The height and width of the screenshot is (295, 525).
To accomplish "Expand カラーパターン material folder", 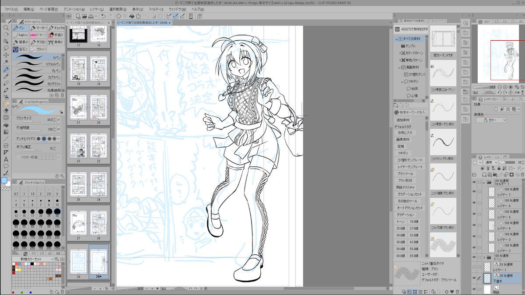I will tap(400, 53).
